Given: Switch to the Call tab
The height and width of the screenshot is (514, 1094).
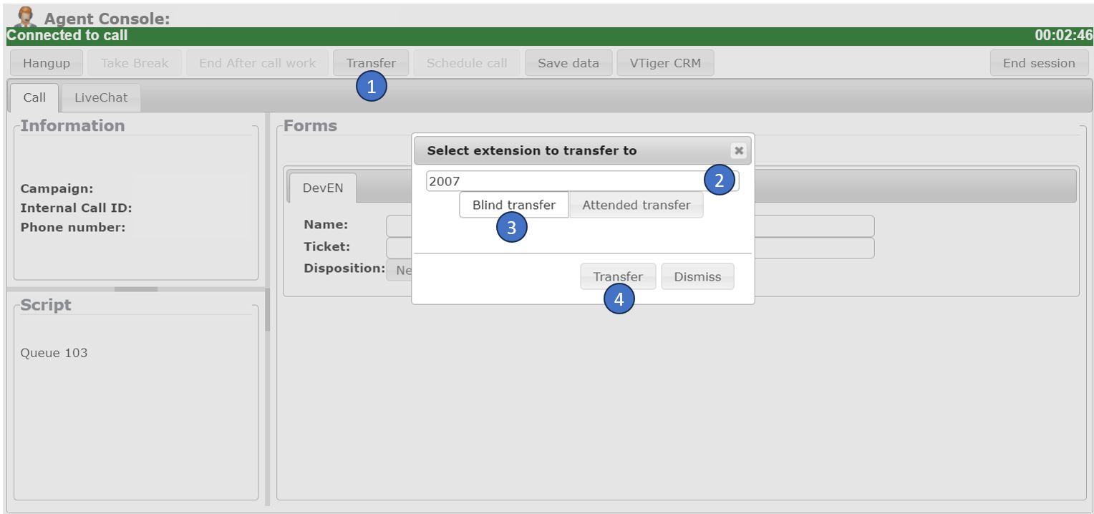Looking at the screenshot, I should click(34, 97).
